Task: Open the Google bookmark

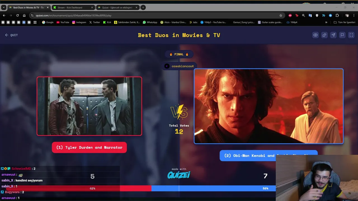Action: point(48,22)
